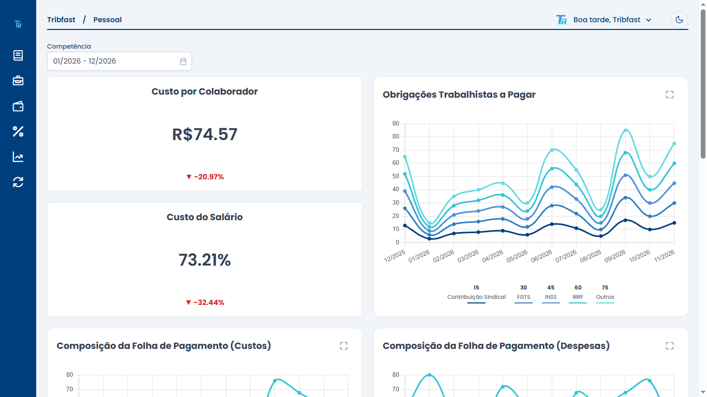Toggle the FGTS legend series

pos(523,295)
